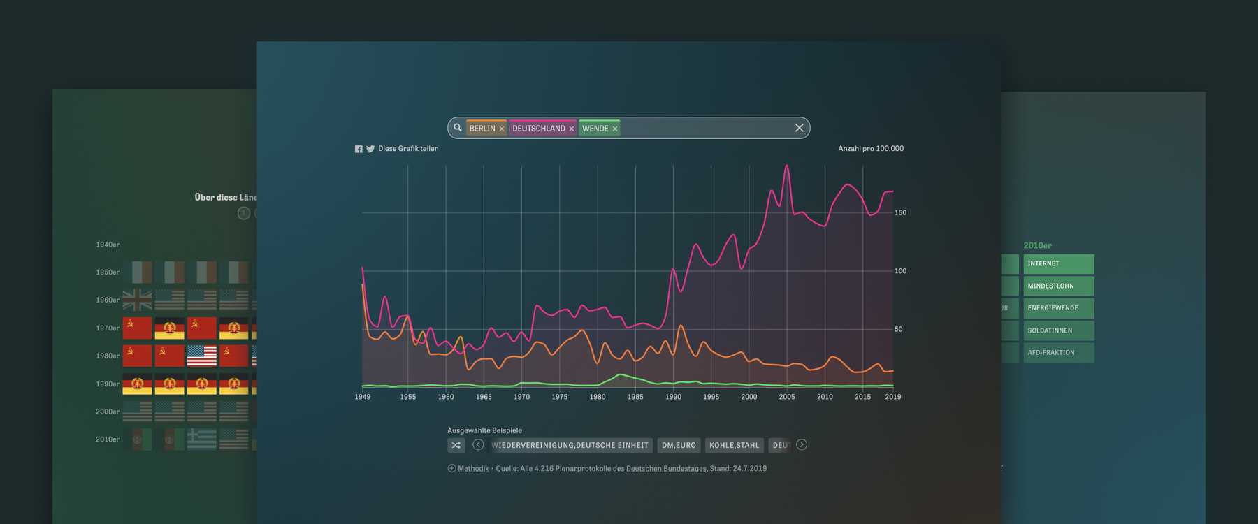Click inside the search term input field
The height and width of the screenshot is (524, 1258).
[x=706, y=128]
